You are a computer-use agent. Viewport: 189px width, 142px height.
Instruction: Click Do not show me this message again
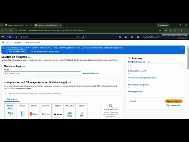tap(45, 51)
